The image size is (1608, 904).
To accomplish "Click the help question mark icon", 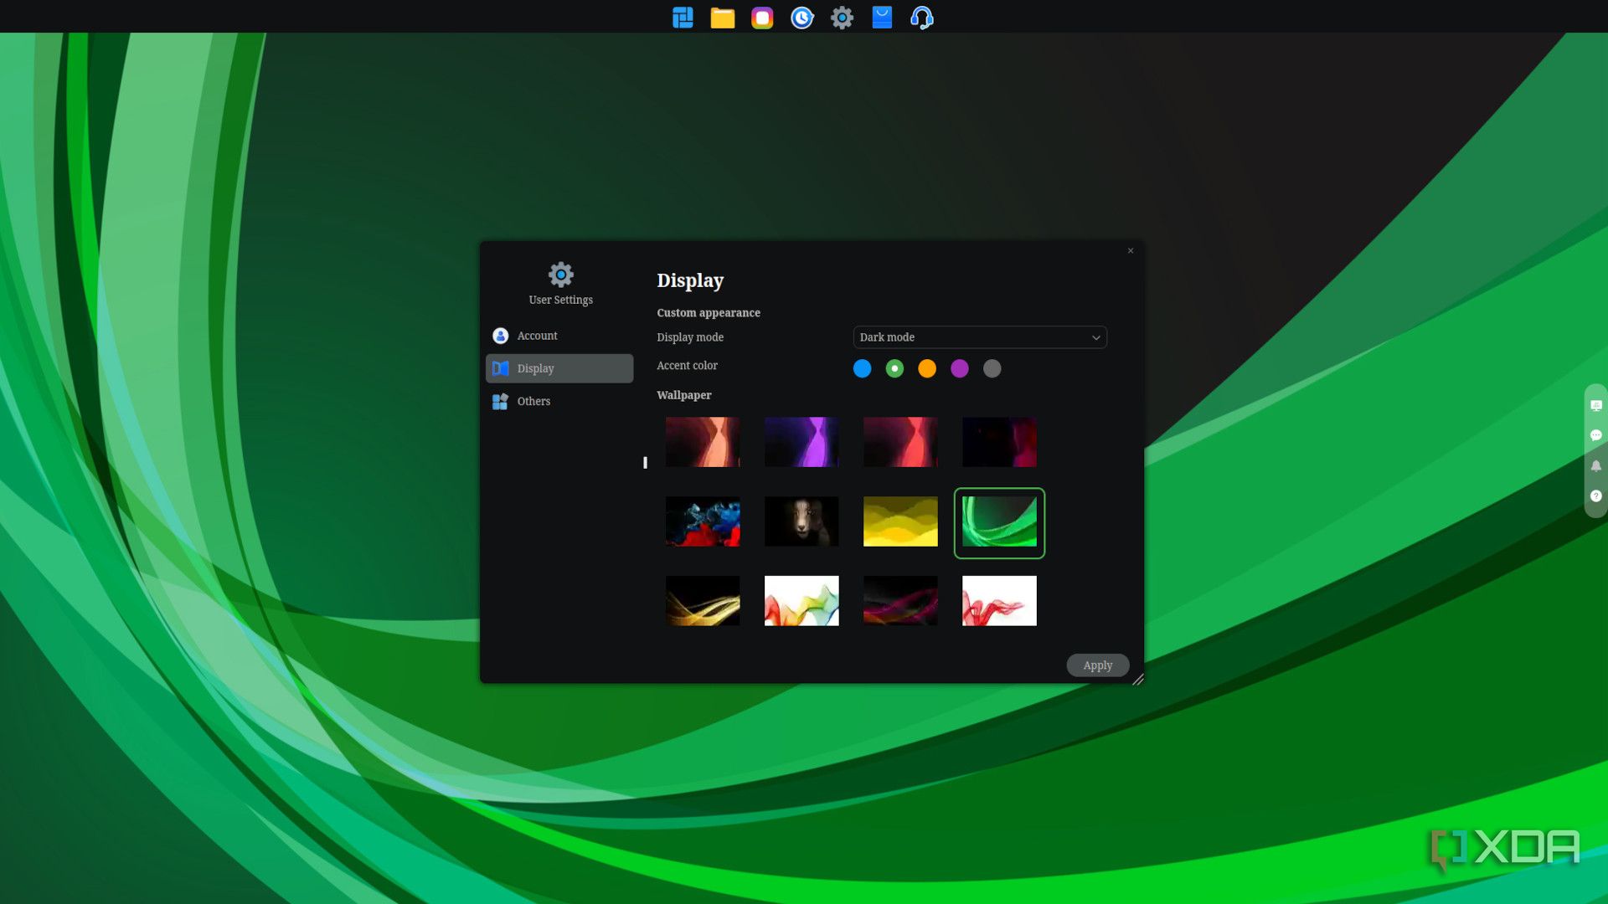I will tap(1595, 496).
